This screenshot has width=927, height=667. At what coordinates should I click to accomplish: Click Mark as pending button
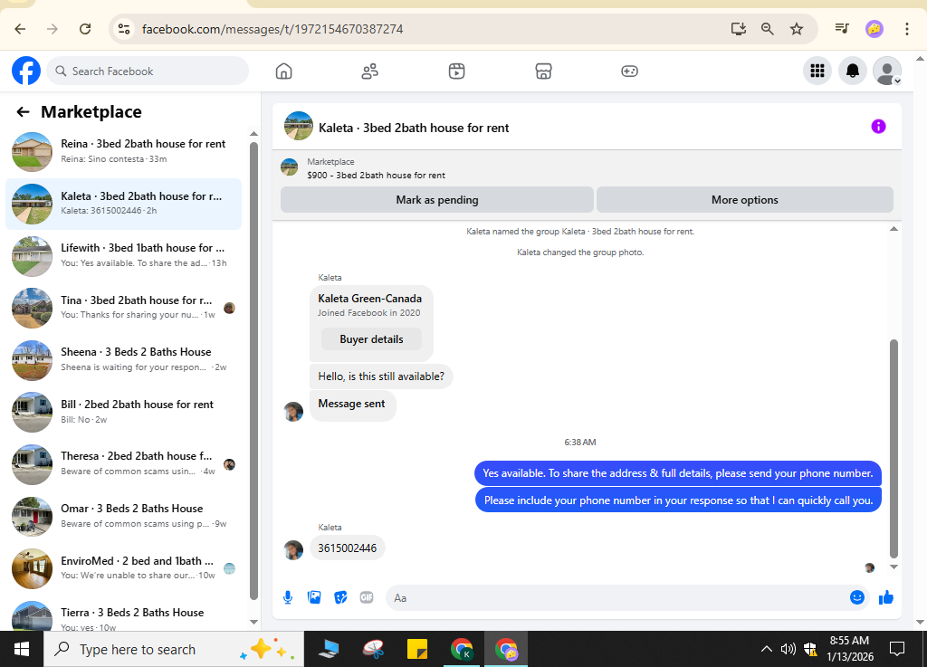437,200
